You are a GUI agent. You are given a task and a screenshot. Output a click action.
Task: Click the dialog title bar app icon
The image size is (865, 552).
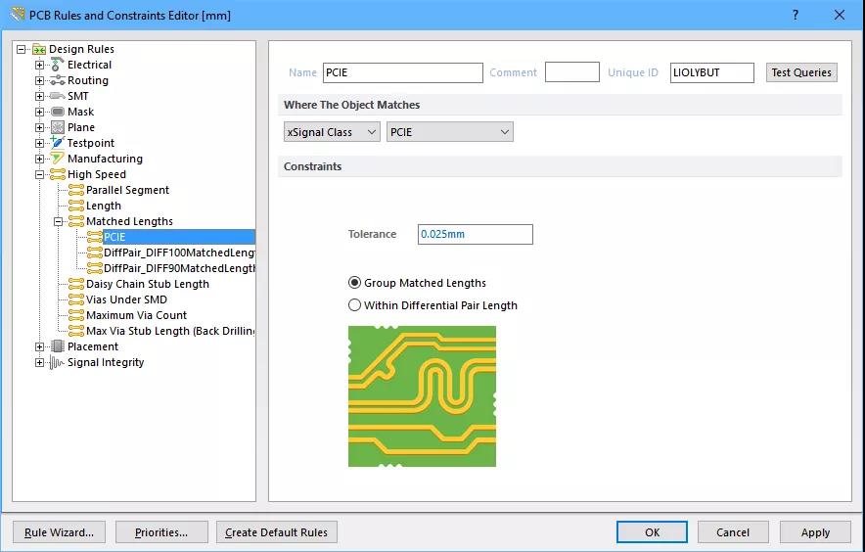[18, 15]
